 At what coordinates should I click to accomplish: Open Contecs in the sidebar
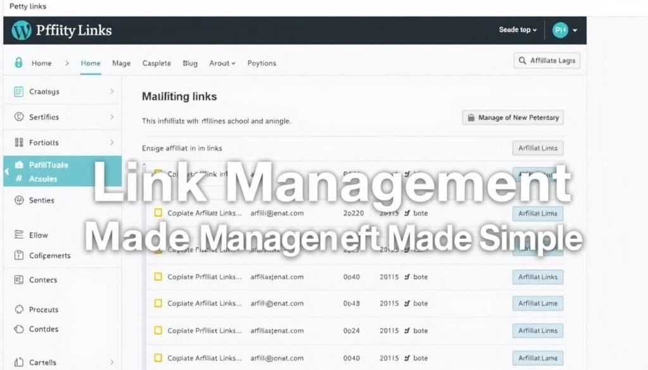point(43,280)
